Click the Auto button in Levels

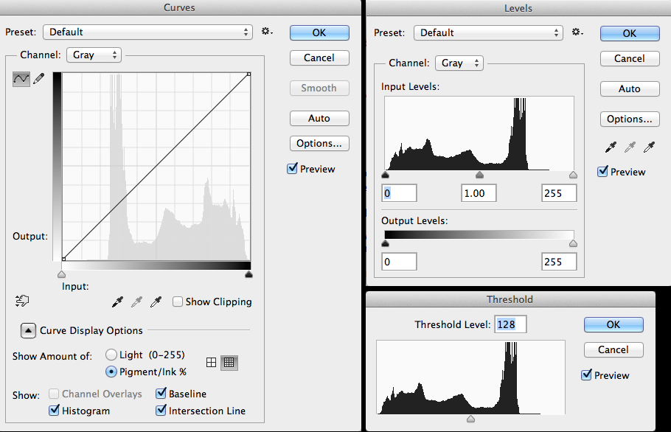pyautogui.click(x=629, y=88)
